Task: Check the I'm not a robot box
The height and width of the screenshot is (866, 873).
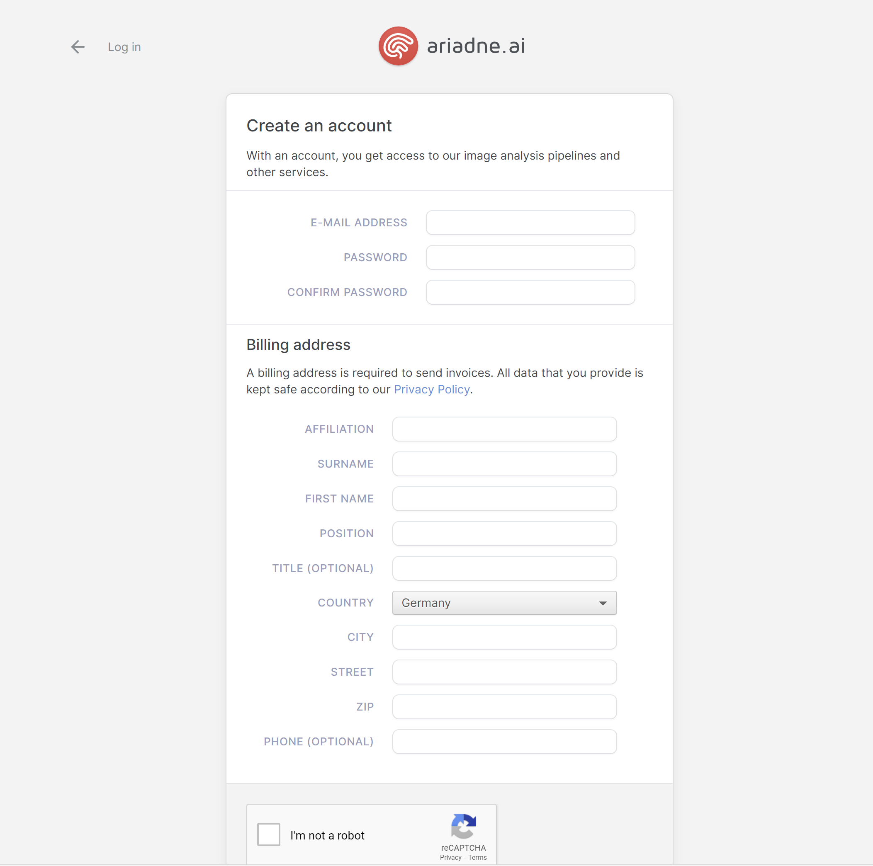Action: pos(268,834)
